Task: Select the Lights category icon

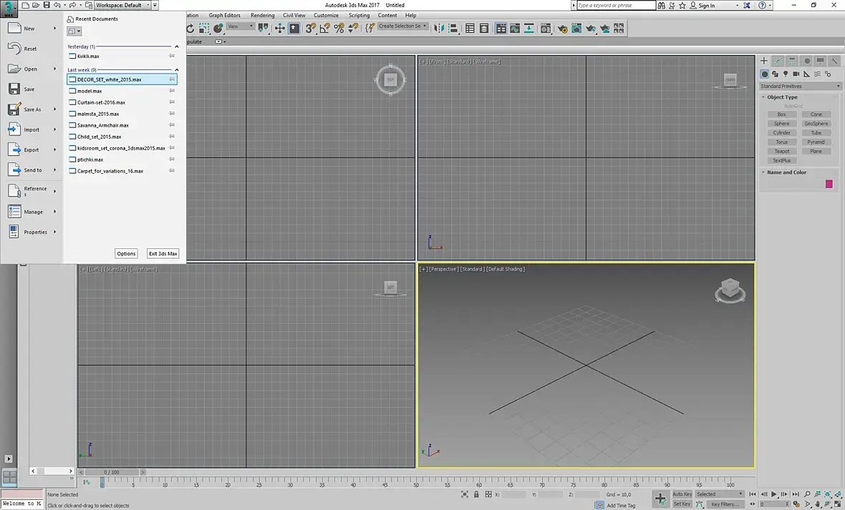Action: pyautogui.click(x=785, y=74)
